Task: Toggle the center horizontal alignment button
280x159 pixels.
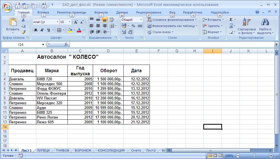Action: pos(98,26)
